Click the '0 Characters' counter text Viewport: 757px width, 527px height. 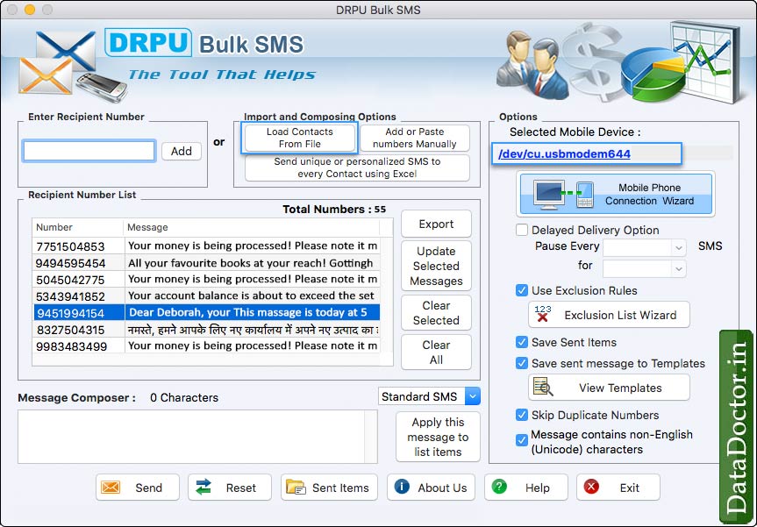(184, 398)
